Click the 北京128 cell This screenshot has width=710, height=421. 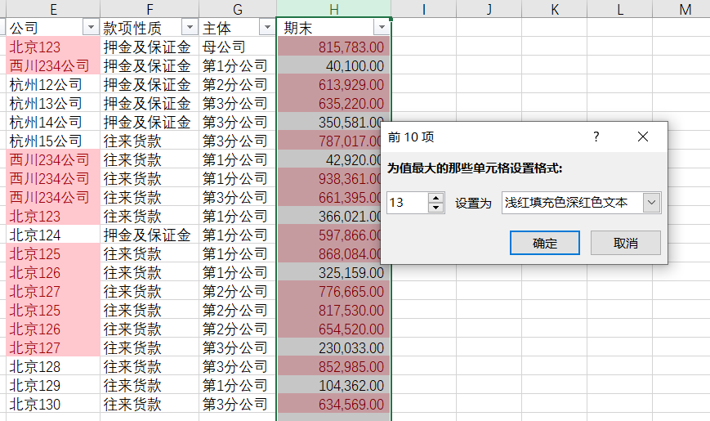[x=53, y=366]
